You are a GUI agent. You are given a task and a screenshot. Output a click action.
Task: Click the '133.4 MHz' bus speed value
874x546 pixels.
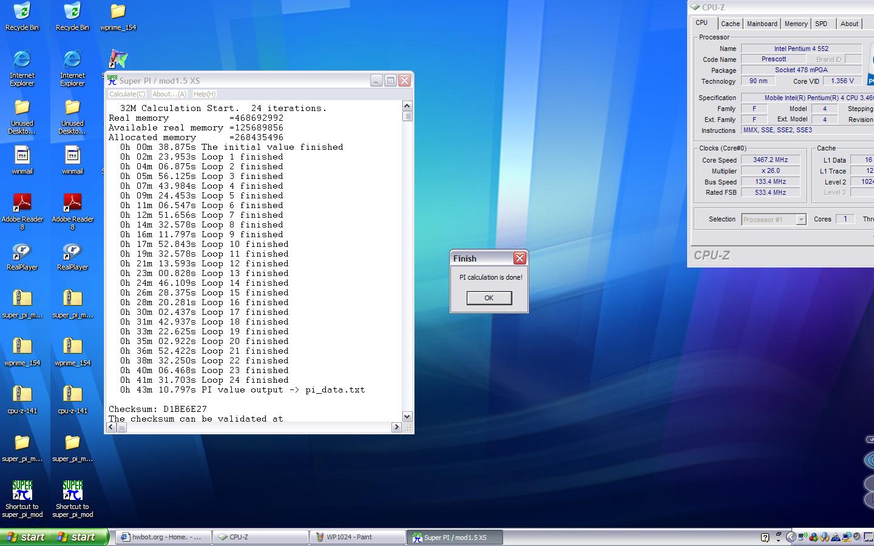point(770,182)
